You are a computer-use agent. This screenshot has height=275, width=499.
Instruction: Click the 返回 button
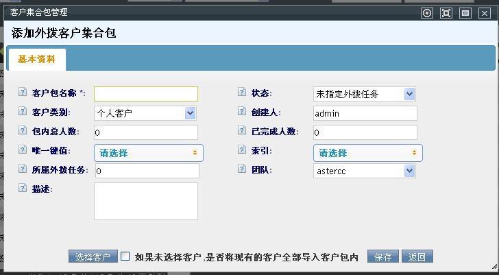click(417, 257)
